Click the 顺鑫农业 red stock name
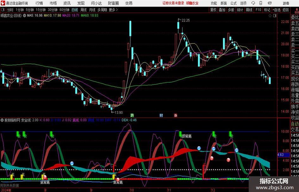299x192 pixels. (x=192, y=3)
